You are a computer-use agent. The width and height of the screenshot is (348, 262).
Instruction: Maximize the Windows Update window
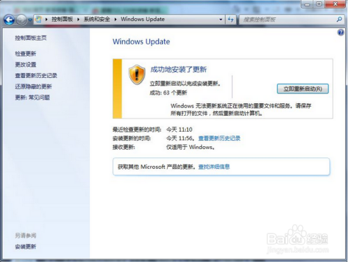(x=319, y=4)
